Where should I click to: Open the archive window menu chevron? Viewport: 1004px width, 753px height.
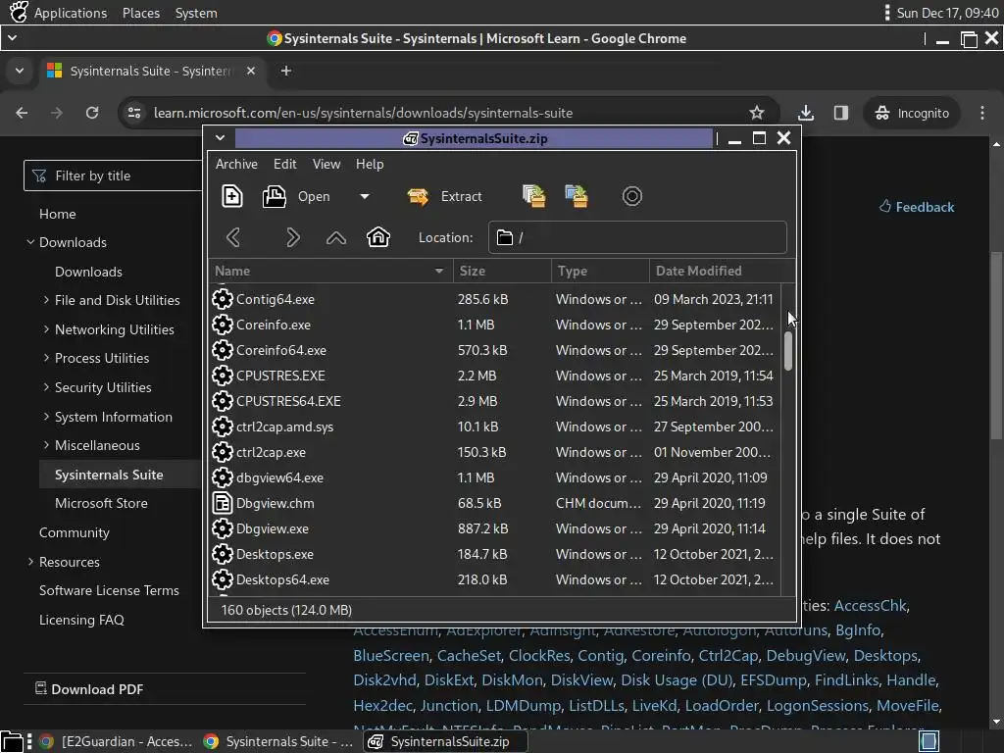(220, 137)
